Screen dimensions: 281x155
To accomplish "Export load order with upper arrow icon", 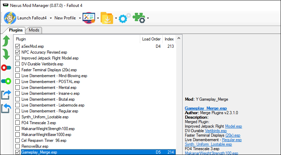I will (x=6, y=95).
